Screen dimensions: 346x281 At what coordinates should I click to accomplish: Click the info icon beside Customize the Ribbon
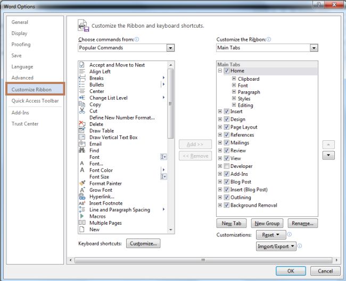pos(268,39)
